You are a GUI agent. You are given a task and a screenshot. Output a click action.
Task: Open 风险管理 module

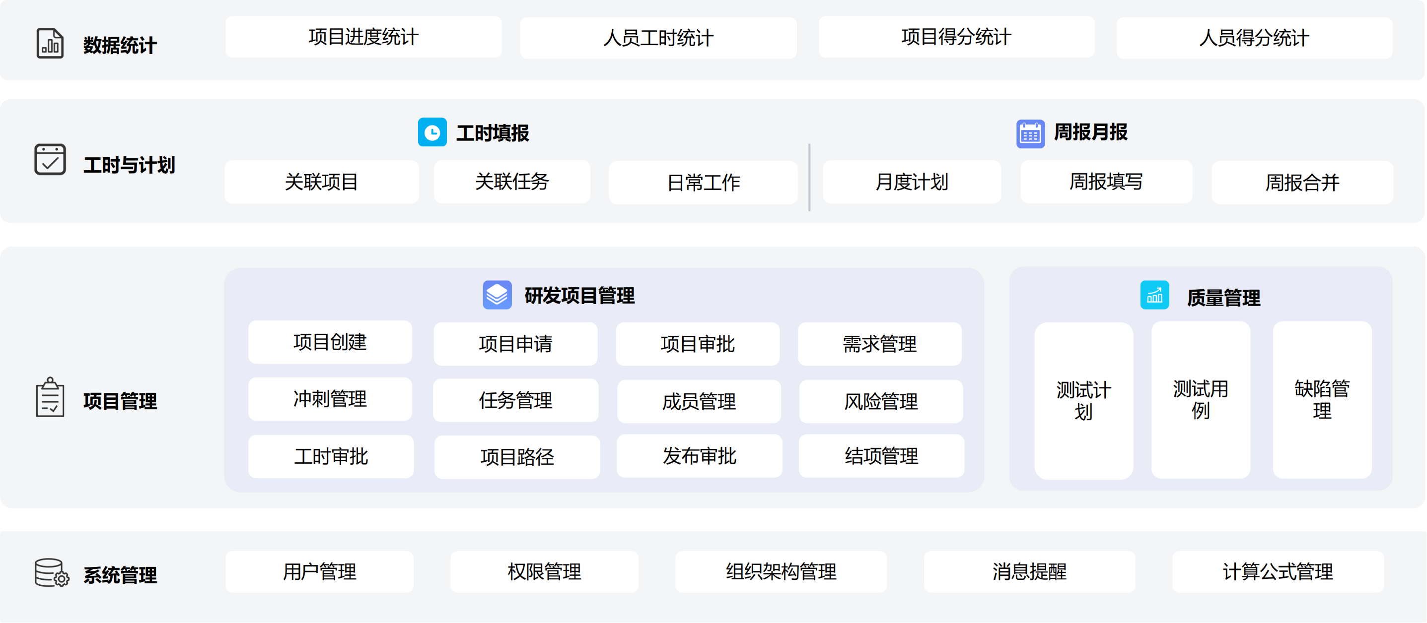tap(881, 402)
